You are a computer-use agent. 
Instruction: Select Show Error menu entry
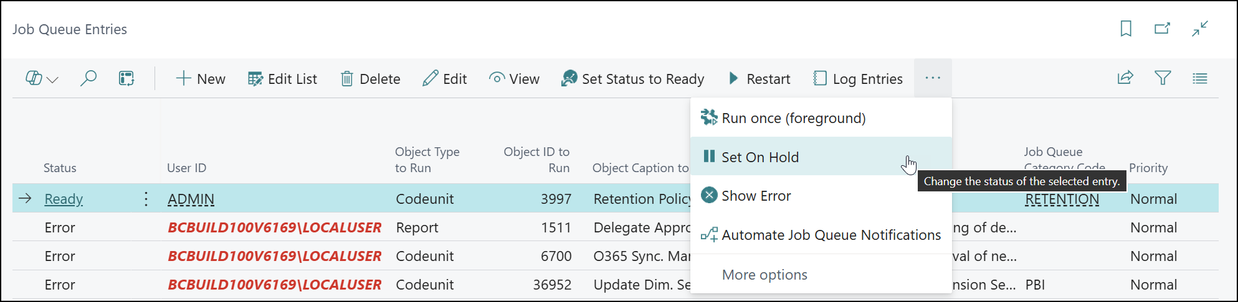click(821, 196)
